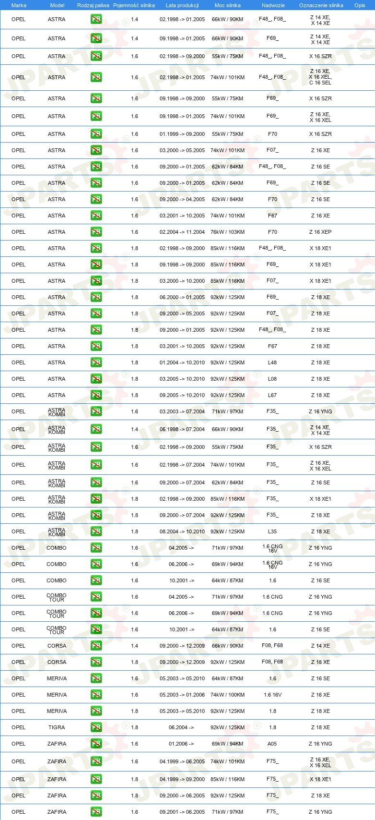Click the petrol icon in the TIGRA row

coord(96,727)
